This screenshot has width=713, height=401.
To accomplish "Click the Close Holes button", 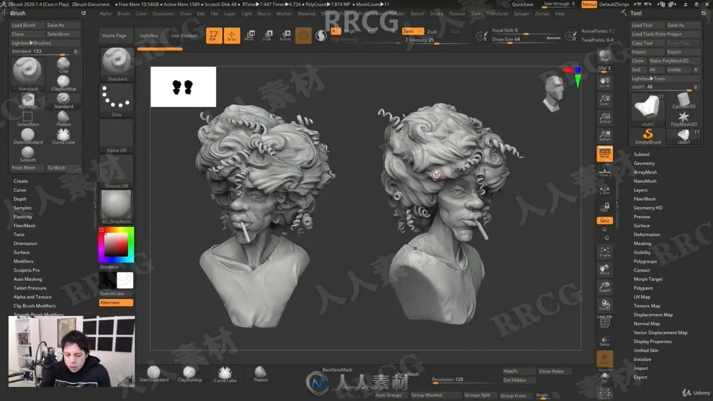I will (x=554, y=371).
